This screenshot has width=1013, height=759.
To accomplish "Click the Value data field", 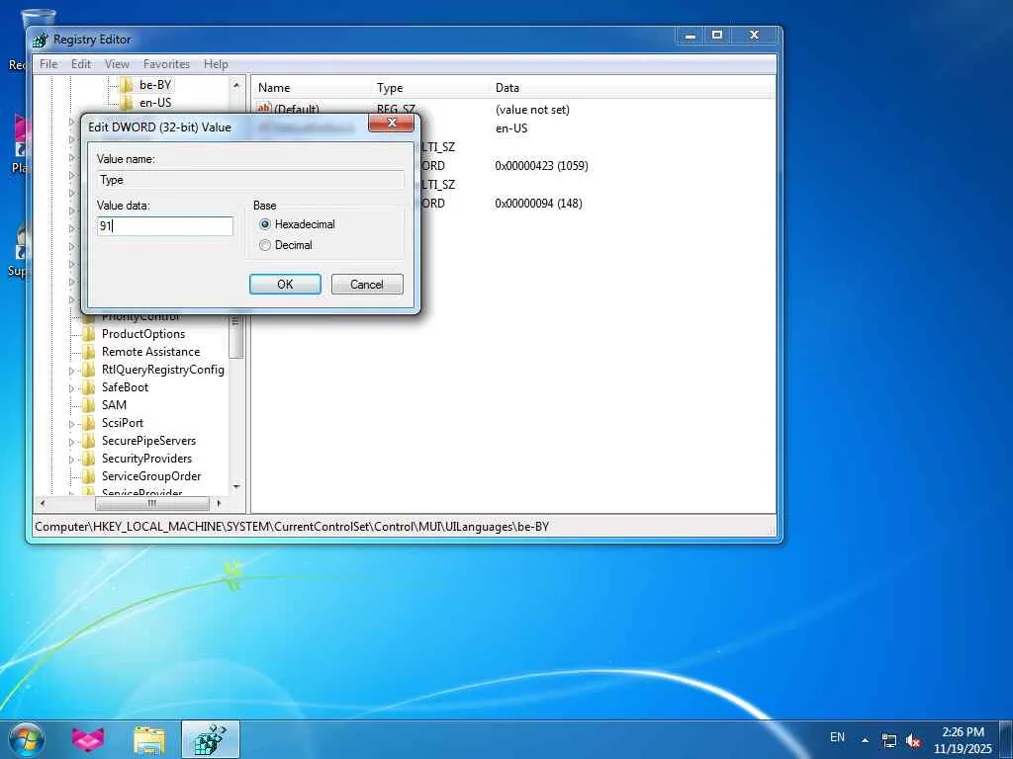I will pyautogui.click(x=165, y=226).
